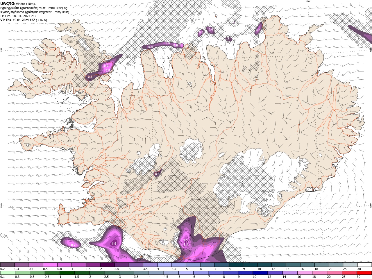Image resolution: width=372 pixels, height=279 pixels.
Task: Select the snow scale swatch labeled 12
Action: [x=279, y=265]
